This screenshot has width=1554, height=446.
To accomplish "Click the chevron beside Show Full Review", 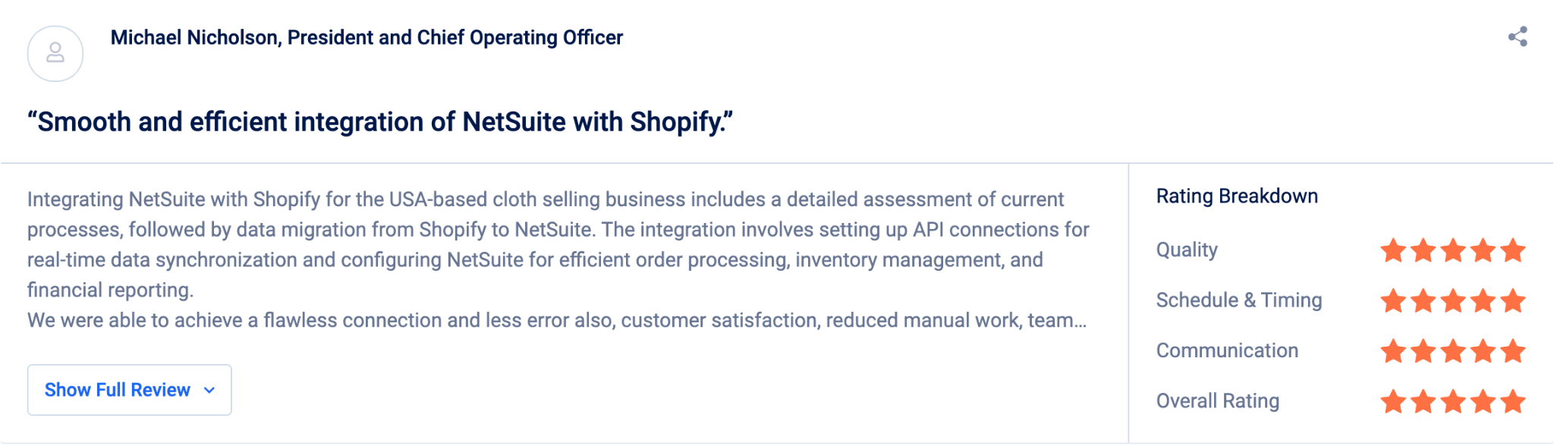I will click(209, 390).
